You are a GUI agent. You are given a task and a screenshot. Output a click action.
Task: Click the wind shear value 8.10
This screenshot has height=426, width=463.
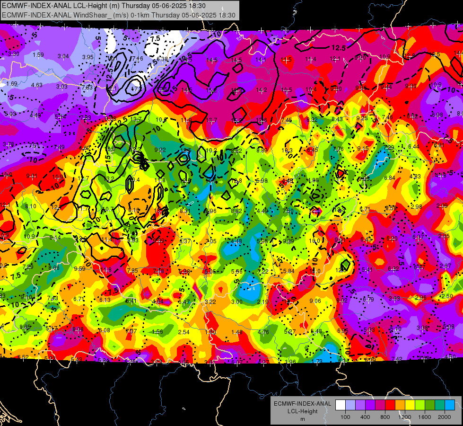click(x=31, y=206)
